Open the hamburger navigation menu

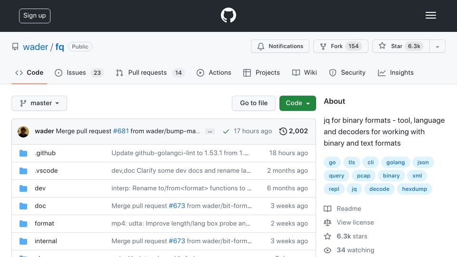coord(430,15)
